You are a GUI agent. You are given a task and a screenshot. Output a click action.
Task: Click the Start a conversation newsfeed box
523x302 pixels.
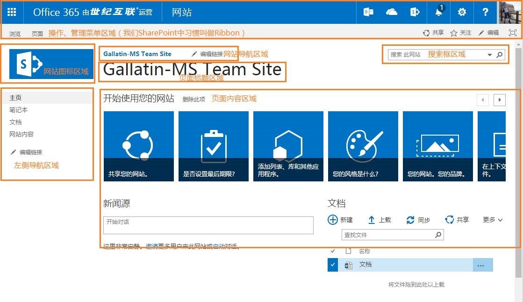(x=208, y=225)
